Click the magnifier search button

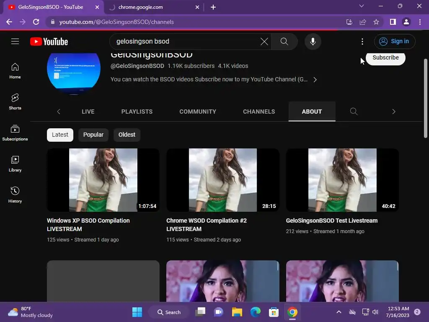[x=284, y=42]
